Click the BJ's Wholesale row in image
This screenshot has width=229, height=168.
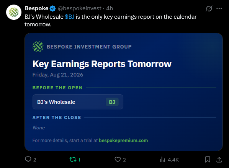tap(78, 102)
